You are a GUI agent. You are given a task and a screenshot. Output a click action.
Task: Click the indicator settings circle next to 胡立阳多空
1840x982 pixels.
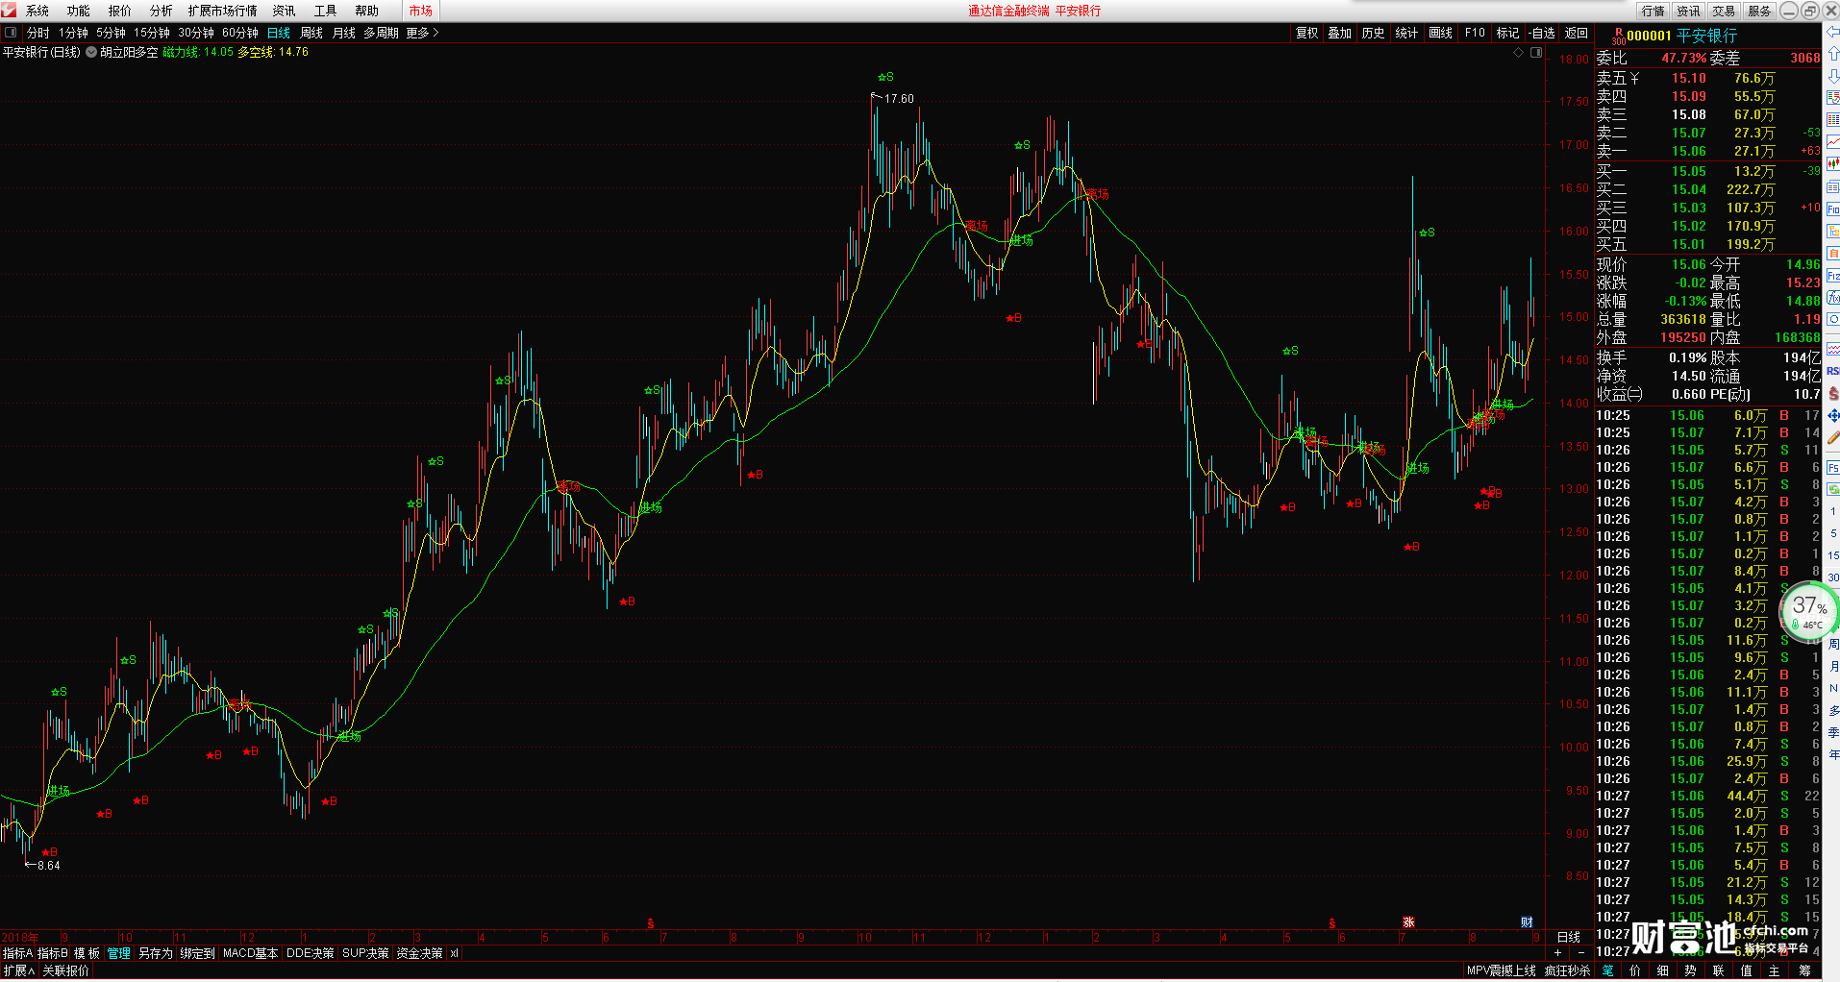tap(91, 52)
